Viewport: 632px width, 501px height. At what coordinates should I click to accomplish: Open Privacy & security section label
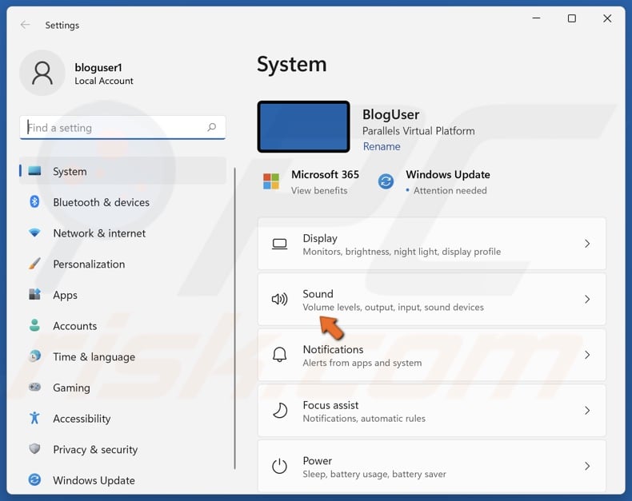[x=95, y=449]
